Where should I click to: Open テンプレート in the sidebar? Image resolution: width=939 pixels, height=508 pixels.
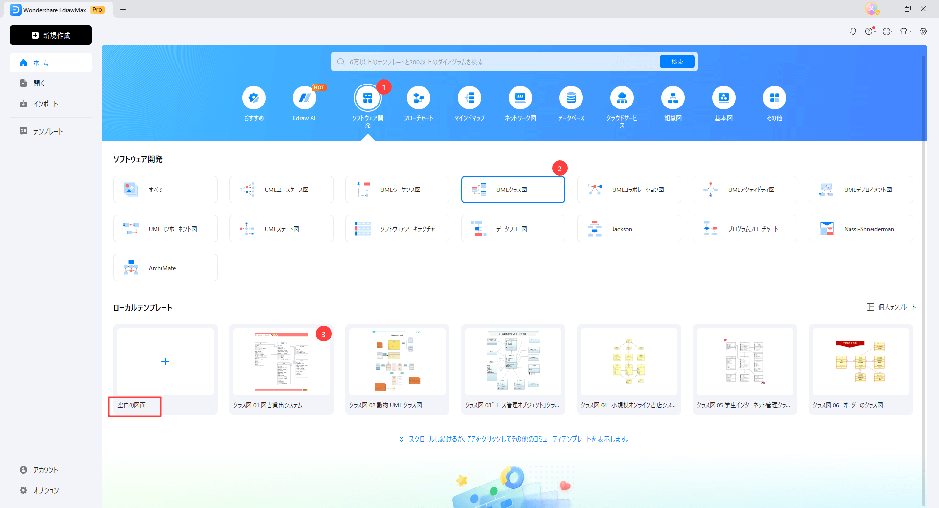pos(51,131)
